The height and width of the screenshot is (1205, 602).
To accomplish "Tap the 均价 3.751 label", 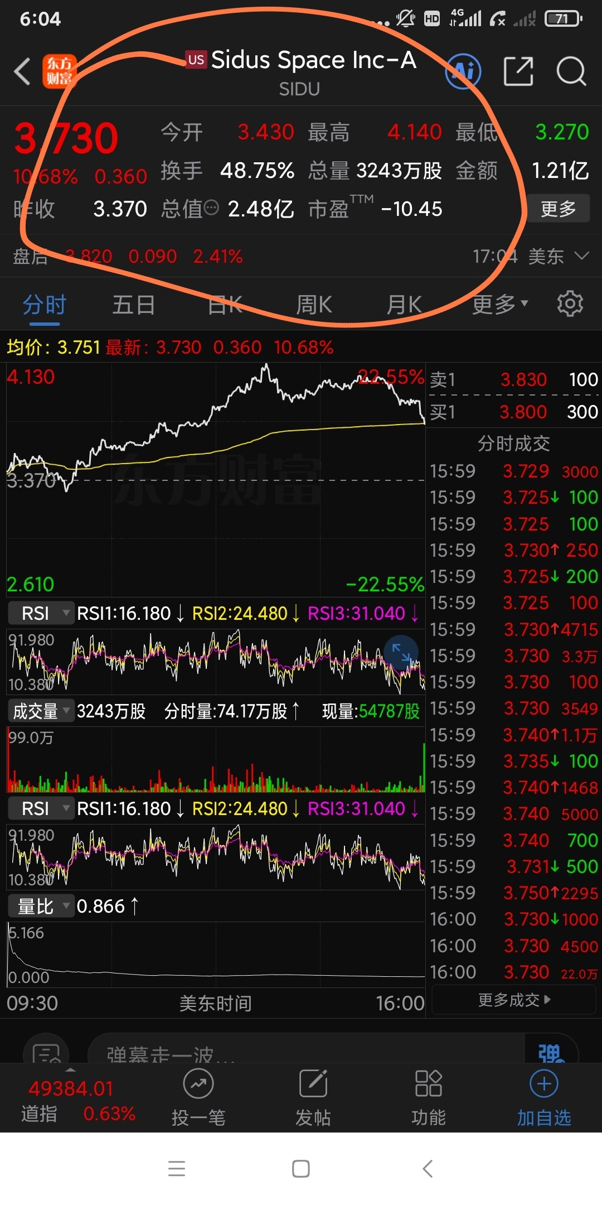I will pyautogui.click(x=54, y=348).
